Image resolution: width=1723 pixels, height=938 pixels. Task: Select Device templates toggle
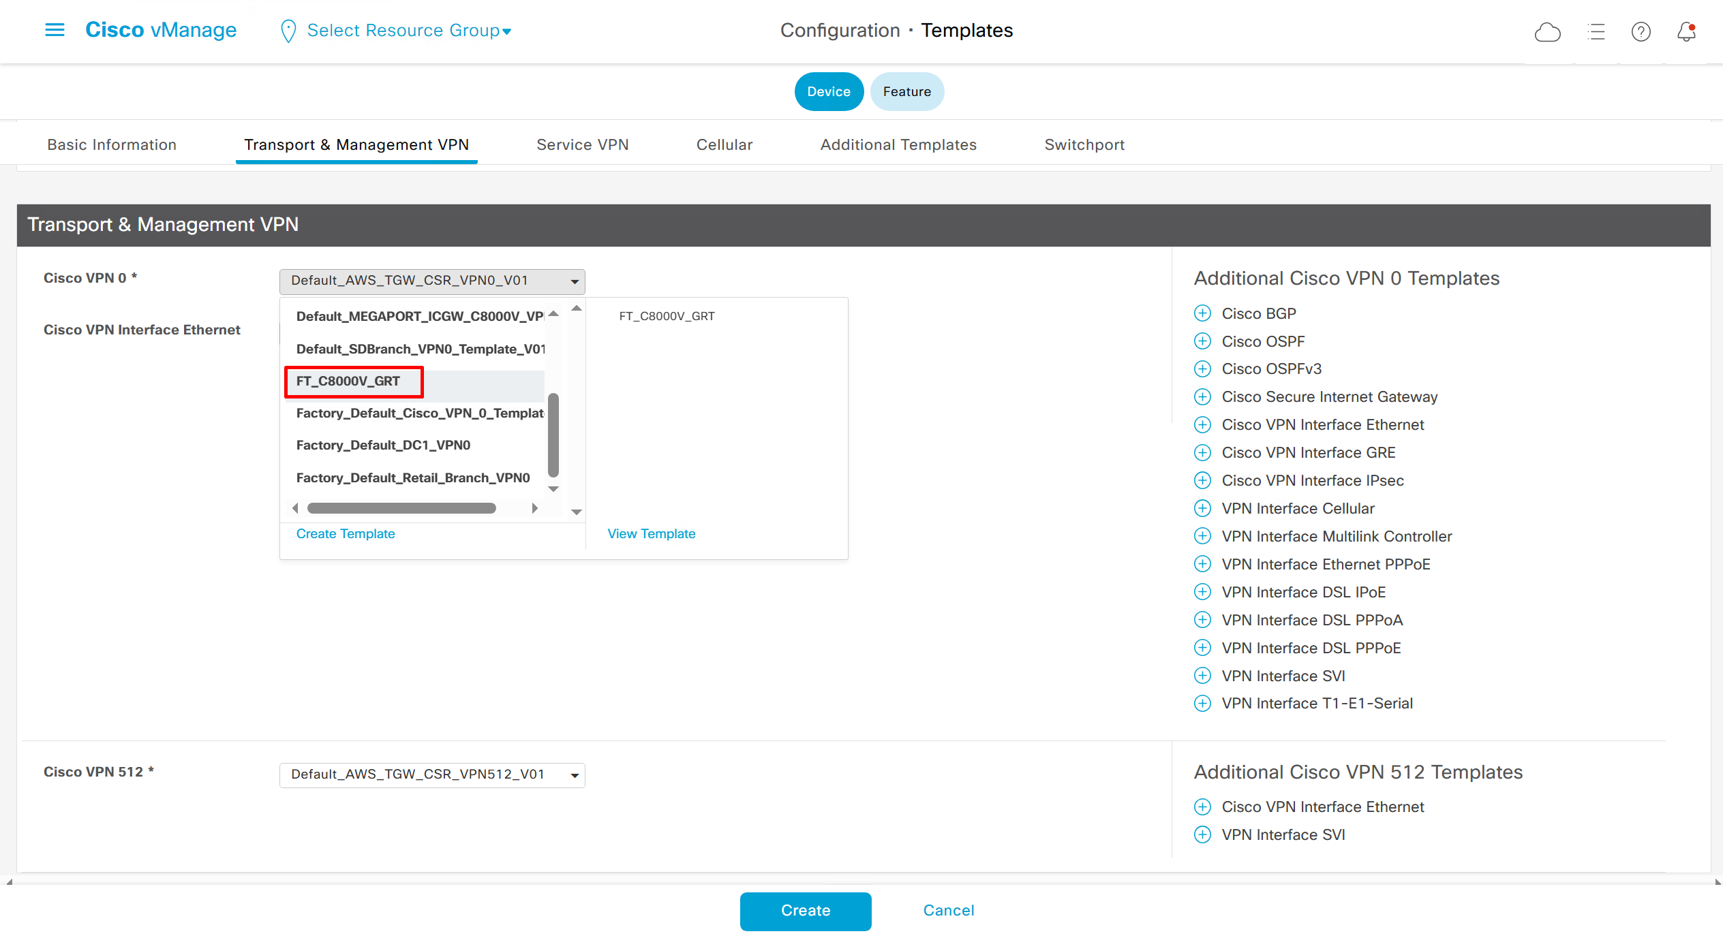click(828, 91)
